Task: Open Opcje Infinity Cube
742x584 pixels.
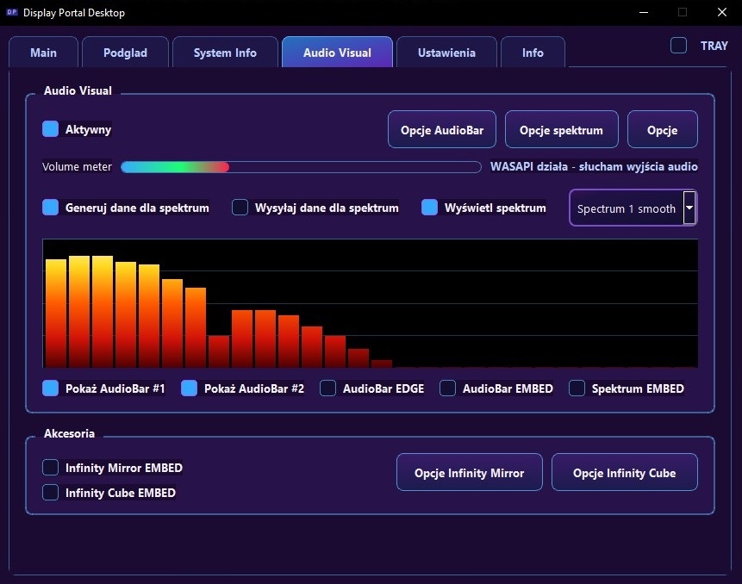Action: [x=624, y=472]
